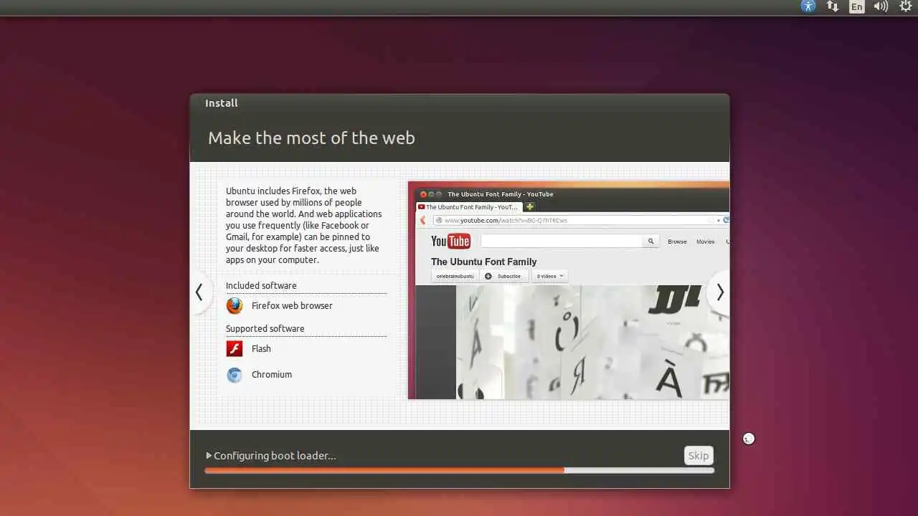The width and height of the screenshot is (918, 516).
Task: Click the Configuring boot loader status text
Action: click(x=275, y=456)
